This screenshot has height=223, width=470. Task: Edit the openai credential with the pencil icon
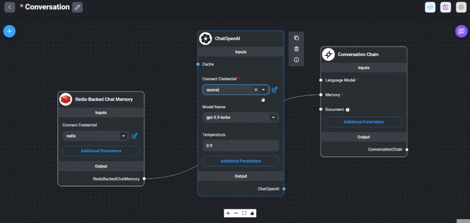(x=274, y=90)
